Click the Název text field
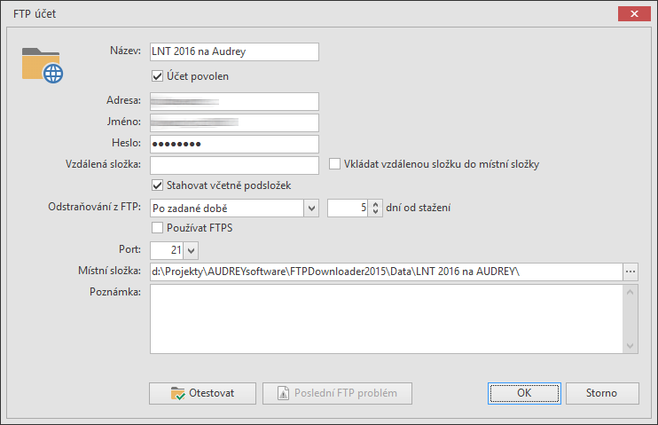The image size is (658, 425). click(234, 51)
